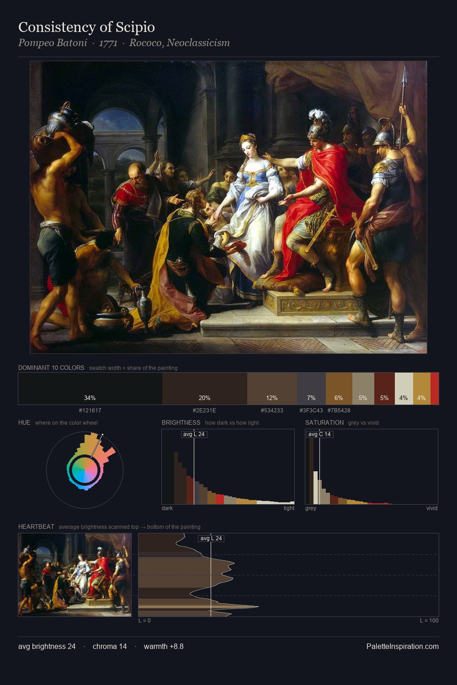
Task: Click the 'DOMINANT 10 COLORS' heading
Action: [x=51, y=368]
